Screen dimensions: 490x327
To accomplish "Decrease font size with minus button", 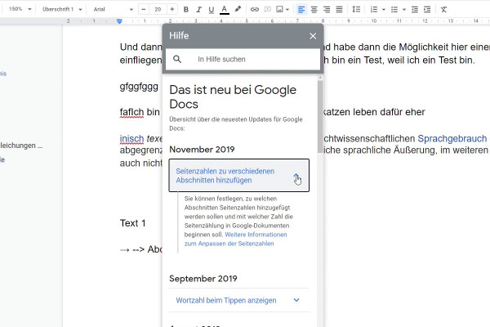I will (x=144, y=9).
